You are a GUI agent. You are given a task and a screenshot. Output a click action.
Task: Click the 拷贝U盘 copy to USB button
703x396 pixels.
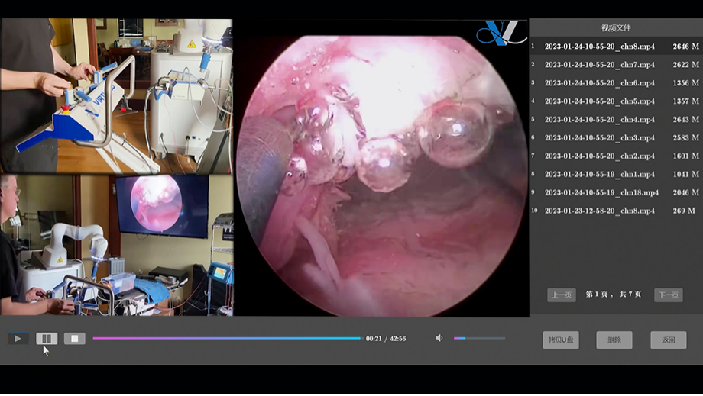(561, 340)
